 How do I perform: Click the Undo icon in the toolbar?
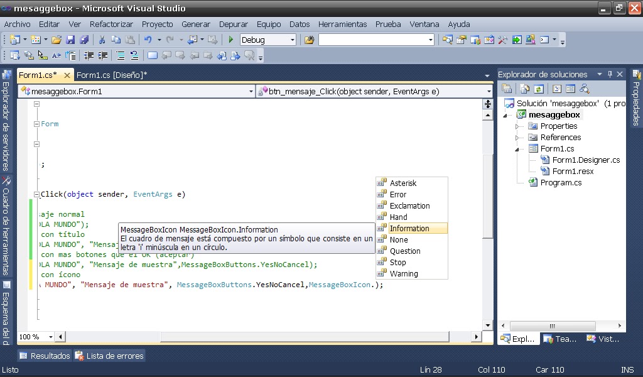tap(149, 39)
